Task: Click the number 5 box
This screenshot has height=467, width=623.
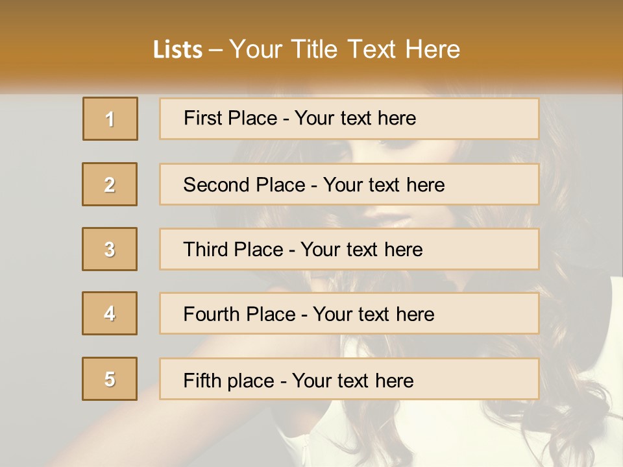Action: tap(110, 379)
